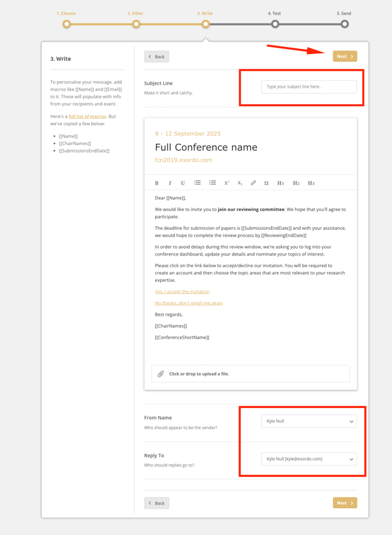The image size is (392, 535).
Task: Insert a hyperlink with the link icon
Action: [x=253, y=183]
